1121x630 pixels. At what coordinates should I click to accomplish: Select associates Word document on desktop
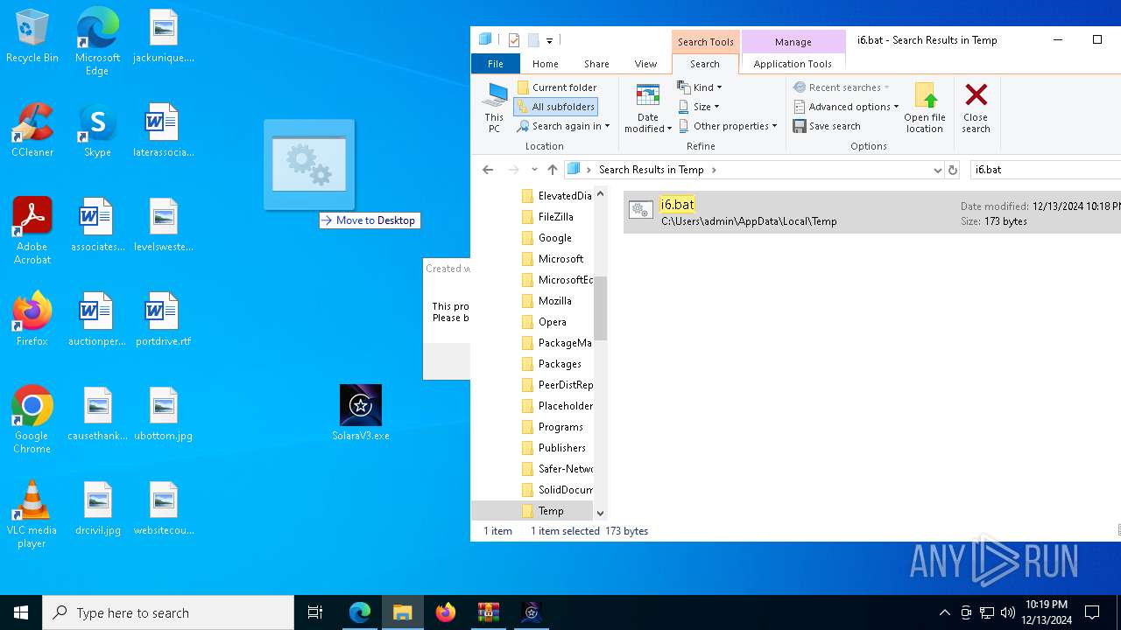(x=97, y=226)
